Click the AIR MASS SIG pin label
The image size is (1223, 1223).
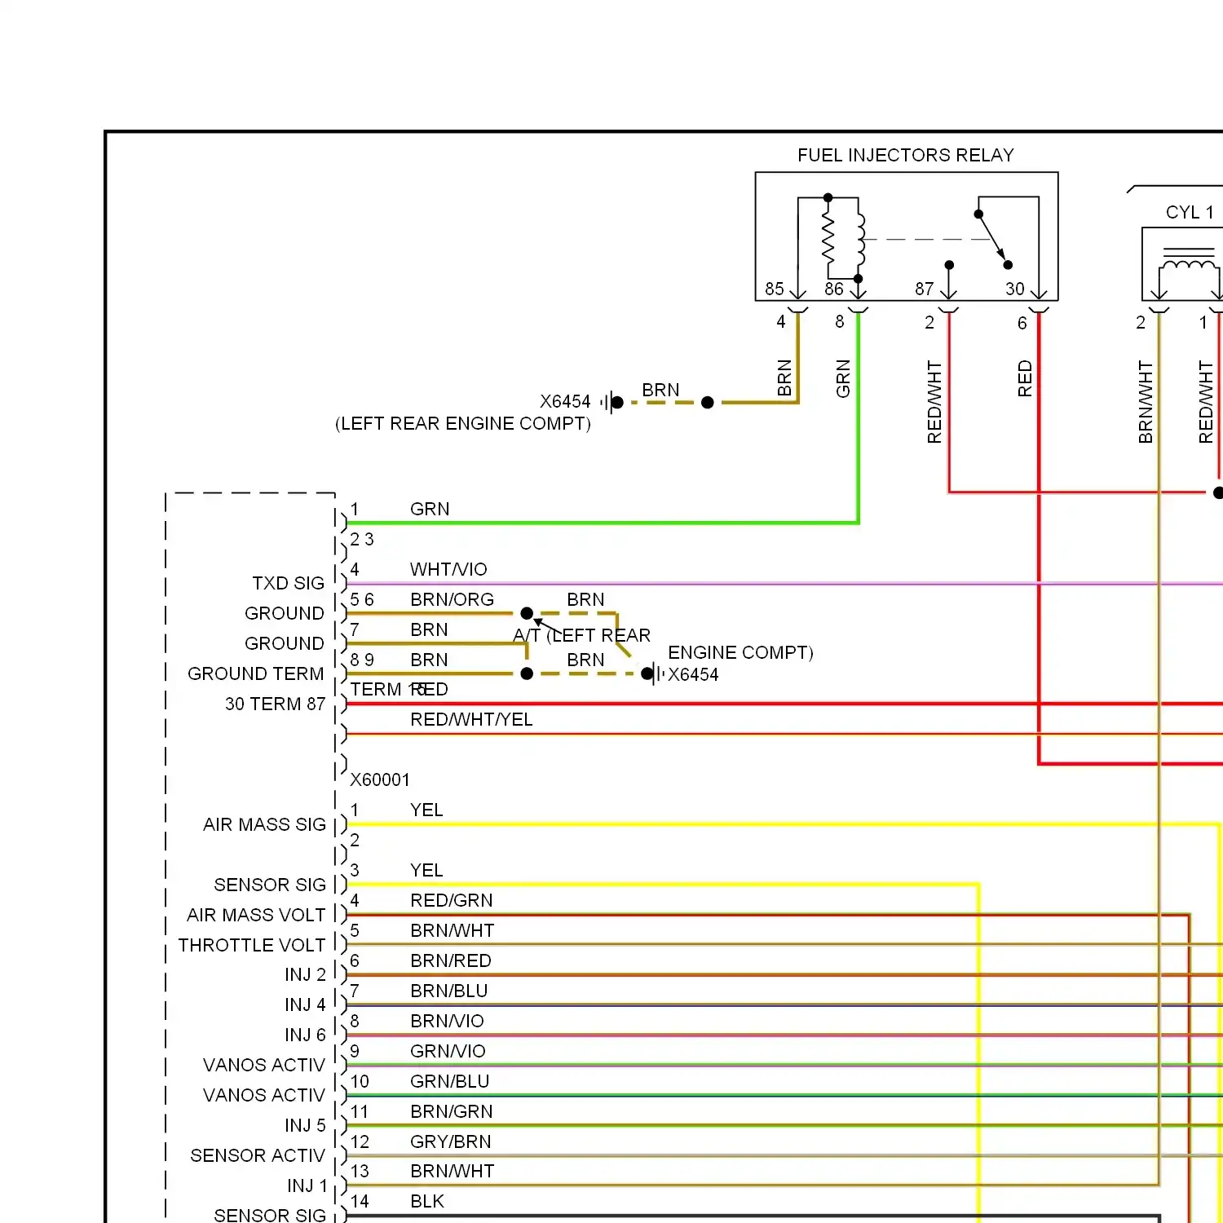(x=264, y=824)
